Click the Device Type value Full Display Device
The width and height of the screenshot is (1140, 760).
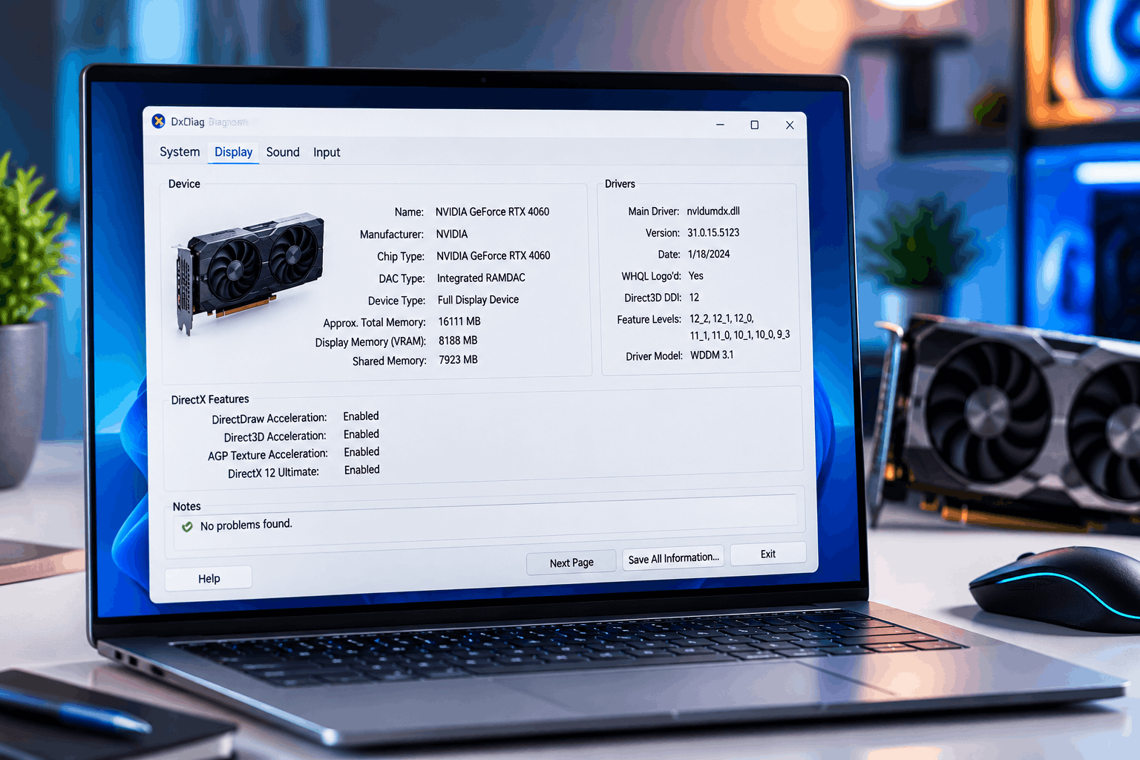[478, 299]
